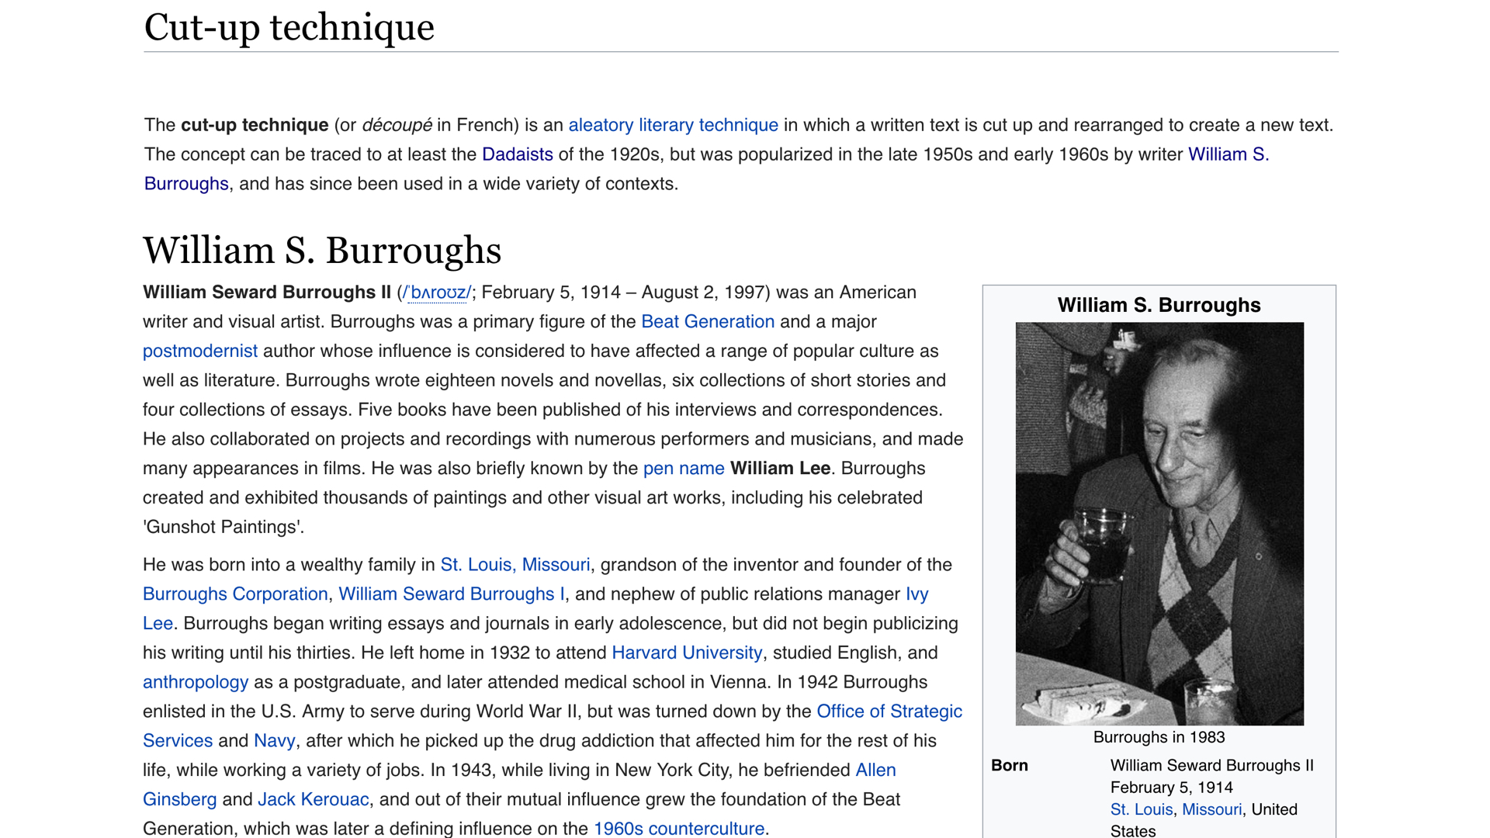1490x838 pixels.
Task: Click the St. Louis, Missouri paragraph link
Action: click(515, 565)
